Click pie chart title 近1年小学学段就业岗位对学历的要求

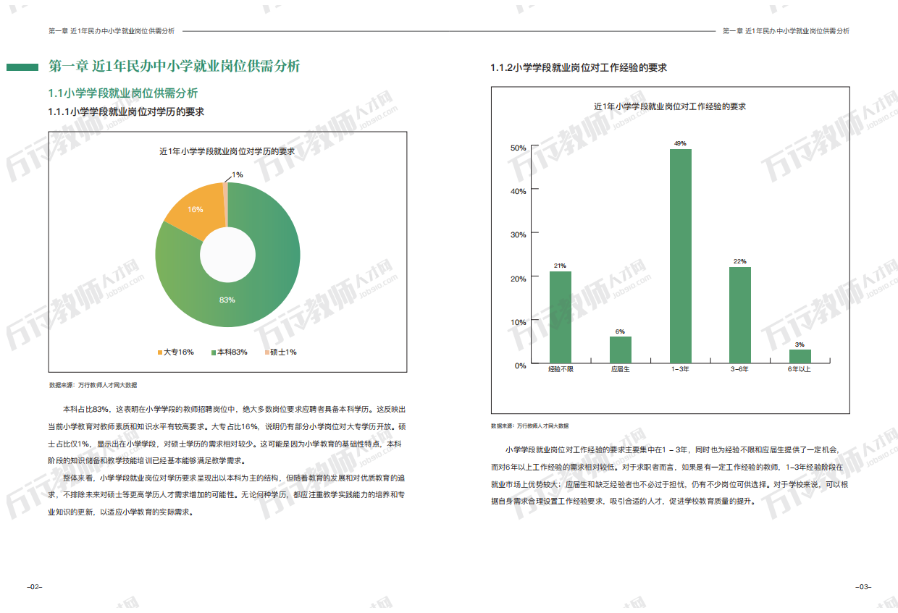(227, 152)
